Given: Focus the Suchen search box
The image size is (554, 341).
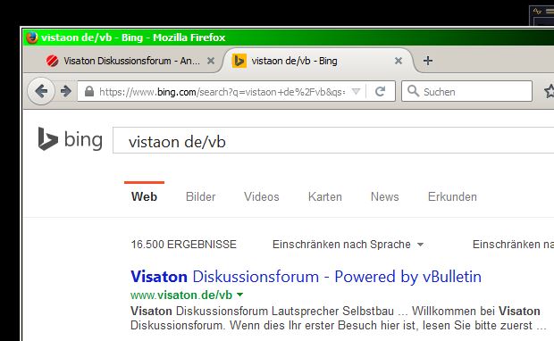Looking at the screenshot, I should [466, 91].
